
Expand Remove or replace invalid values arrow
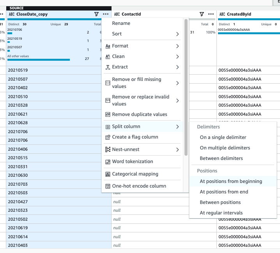coord(177,100)
